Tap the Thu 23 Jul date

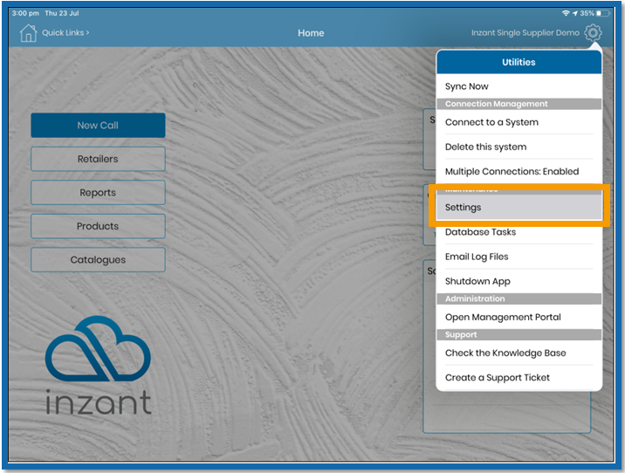click(x=62, y=13)
